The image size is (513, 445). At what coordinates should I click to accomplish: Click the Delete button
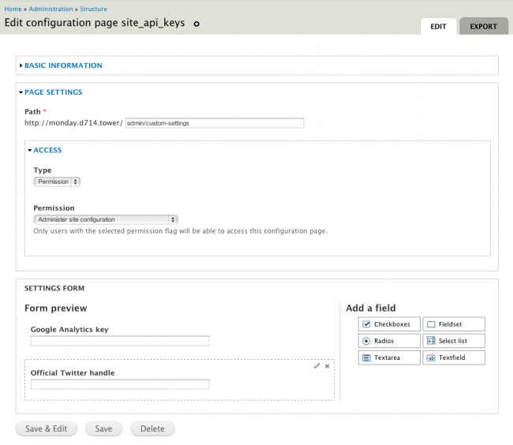(152, 428)
